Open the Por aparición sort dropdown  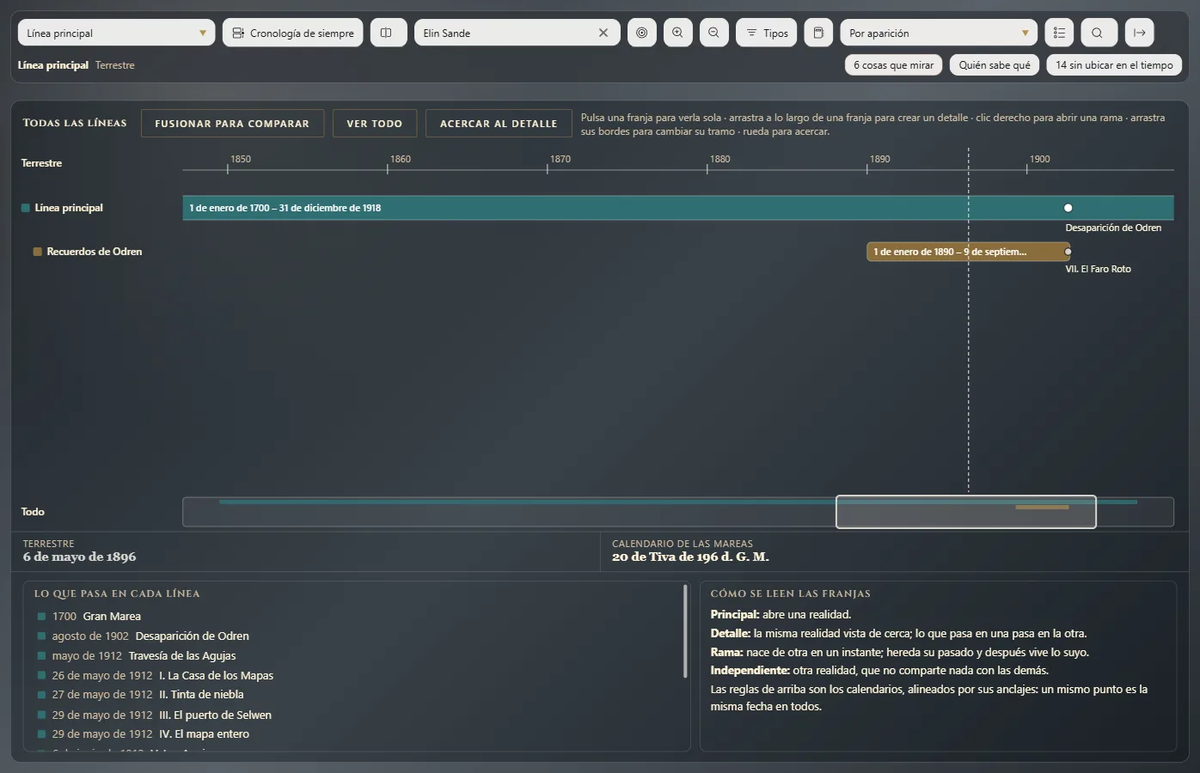pos(940,33)
